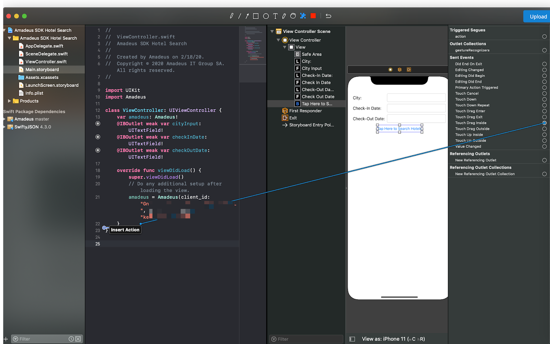Open Assets.xcassets catalog

click(42, 77)
